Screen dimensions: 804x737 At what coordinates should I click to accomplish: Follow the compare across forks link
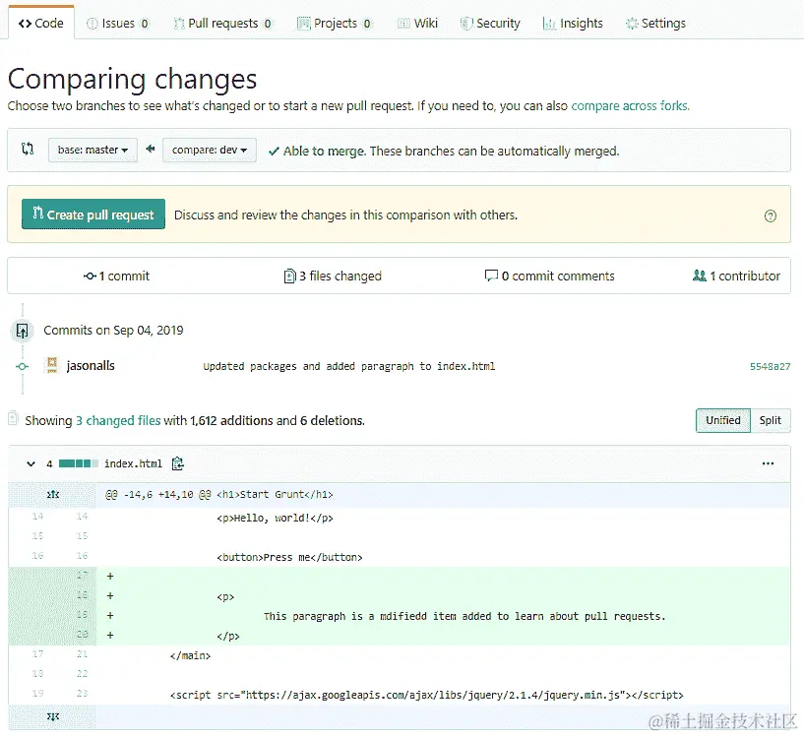630,105
